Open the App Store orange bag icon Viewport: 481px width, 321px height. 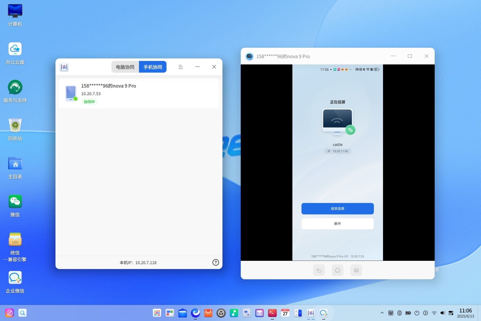208,313
